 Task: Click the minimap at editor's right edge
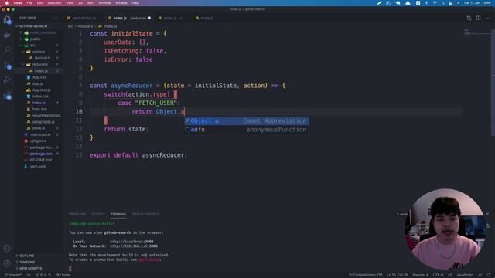pos(476,32)
